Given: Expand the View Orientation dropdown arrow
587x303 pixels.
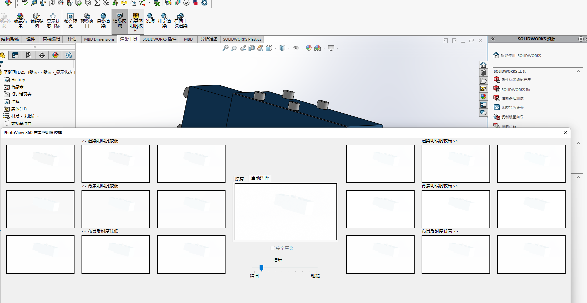Looking at the screenshot, I should pos(275,48).
